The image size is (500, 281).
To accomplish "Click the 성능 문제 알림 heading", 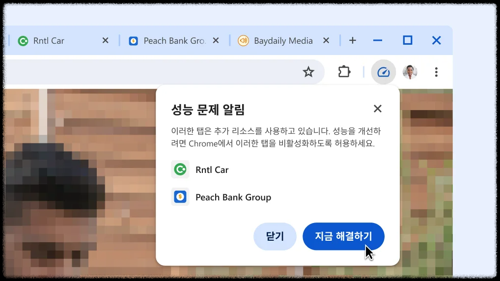I will pos(208,110).
